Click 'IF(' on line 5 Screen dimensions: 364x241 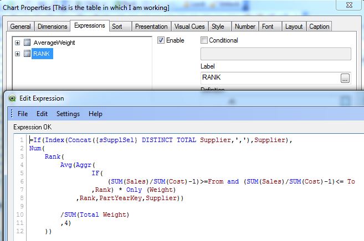pyautogui.click(x=98, y=173)
